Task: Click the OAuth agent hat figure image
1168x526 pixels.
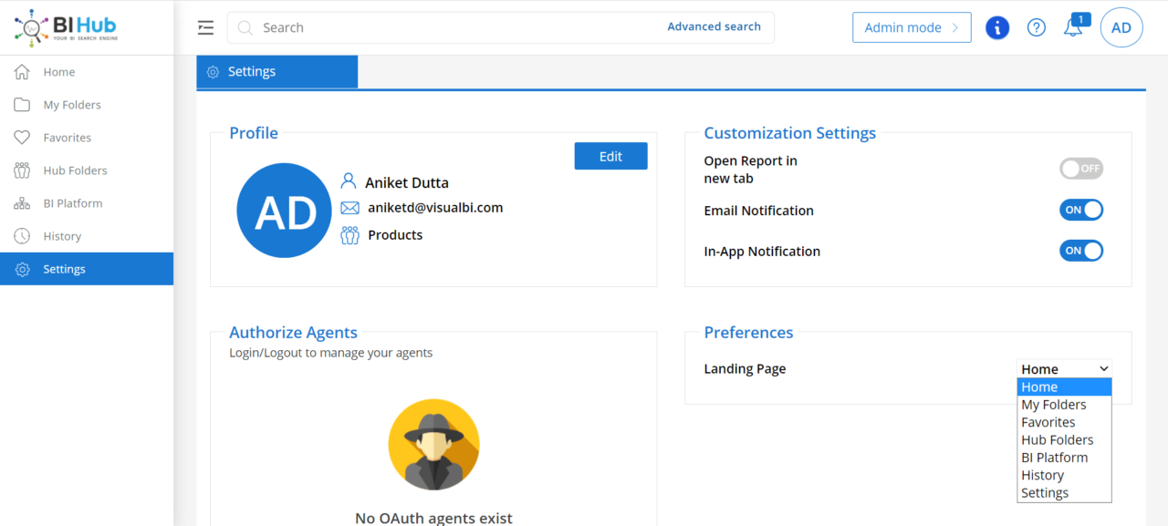Action: pyautogui.click(x=433, y=445)
